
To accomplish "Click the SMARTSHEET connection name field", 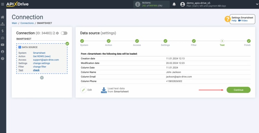I will [42, 39].
